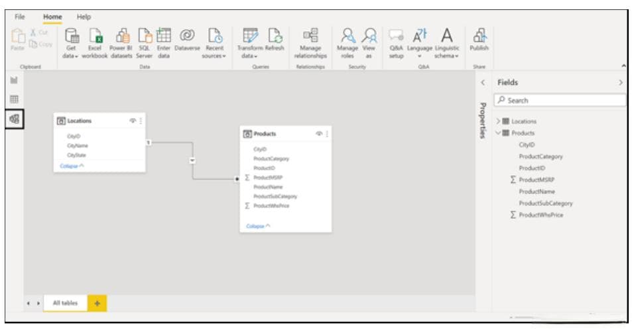The height and width of the screenshot is (332, 634).
Task: Open Q&A setup
Action: pos(397,44)
